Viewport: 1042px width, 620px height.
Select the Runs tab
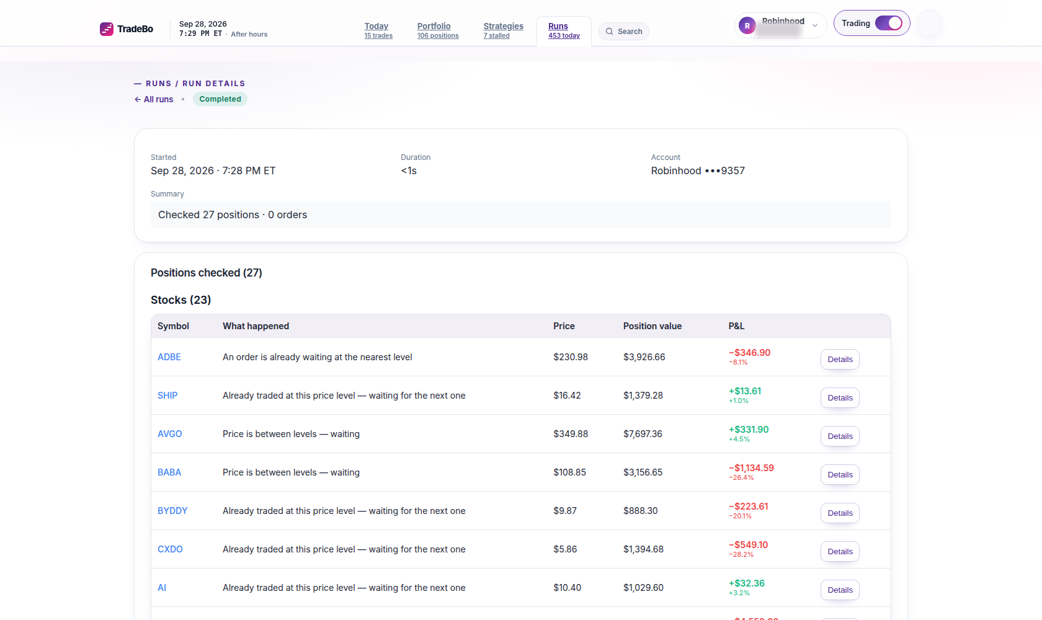coord(564,30)
